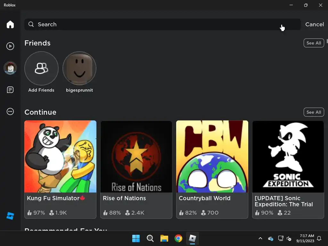The width and height of the screenshot is (328, 246).
Task: Click the vertical scrollbar handle
Action: click(x=327, y=41)
